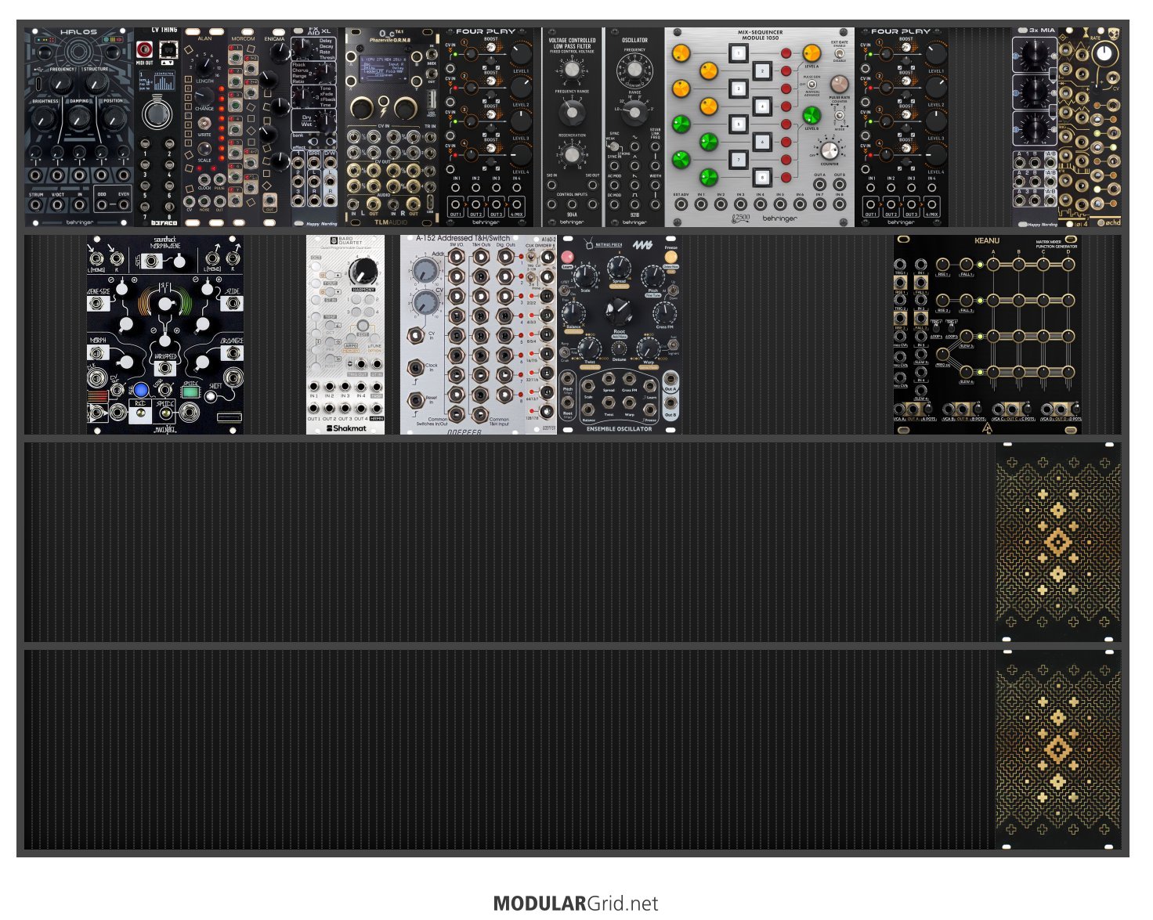
Task: Adjust the Structure knob on Halos
Action: tap(96, 84)
